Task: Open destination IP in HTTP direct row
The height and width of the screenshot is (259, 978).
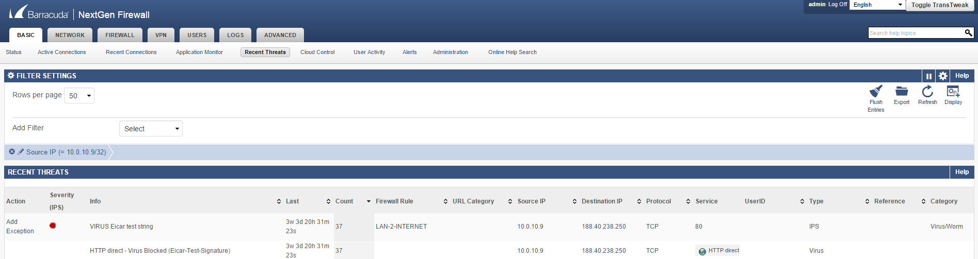Action: click(x=604, y=251)
